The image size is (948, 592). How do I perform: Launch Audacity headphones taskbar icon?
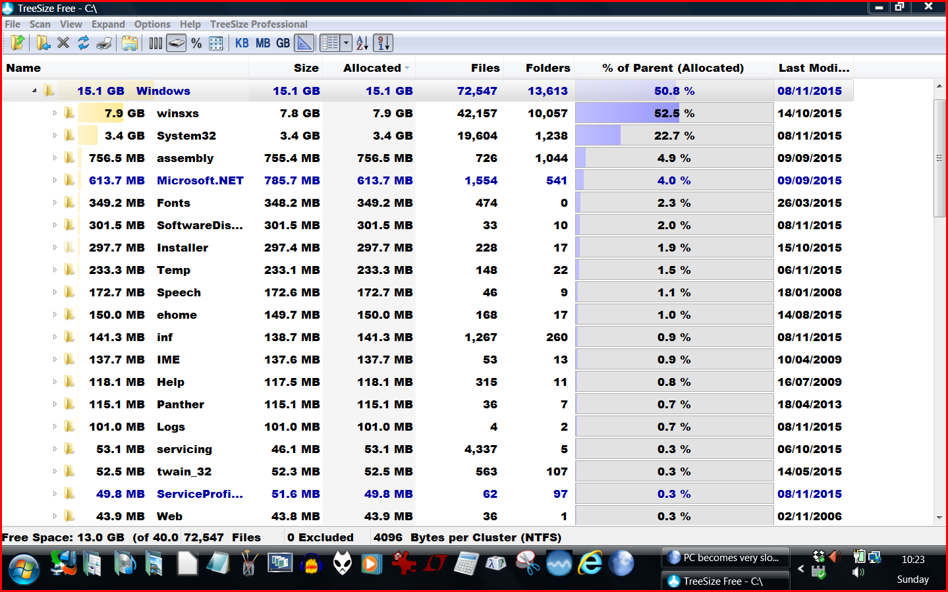click(311, 564)
